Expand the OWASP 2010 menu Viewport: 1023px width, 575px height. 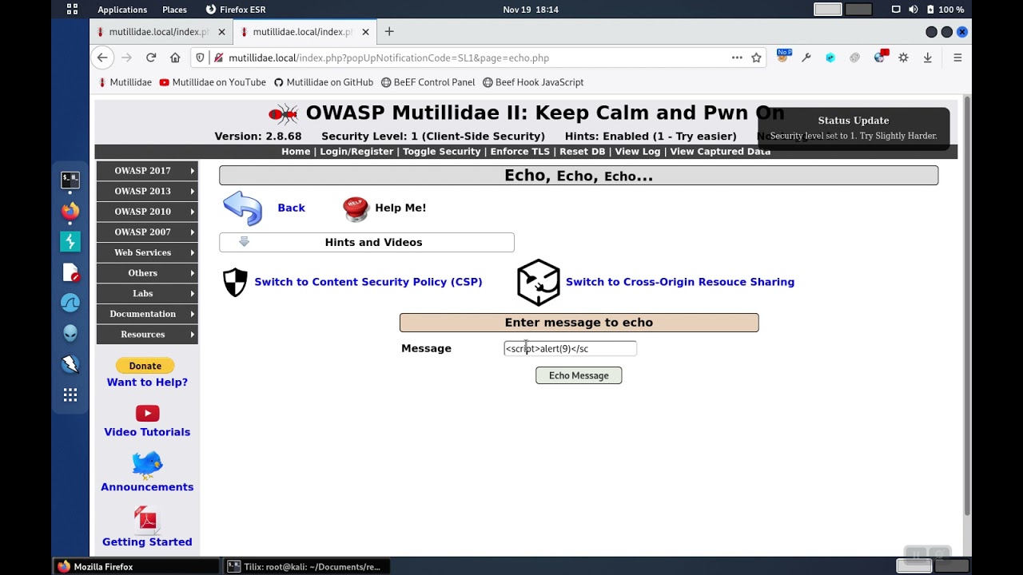[147, 212]
